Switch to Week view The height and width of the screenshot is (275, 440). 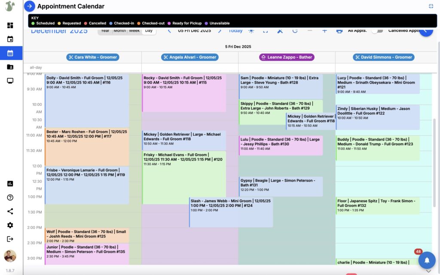[134, 31]
